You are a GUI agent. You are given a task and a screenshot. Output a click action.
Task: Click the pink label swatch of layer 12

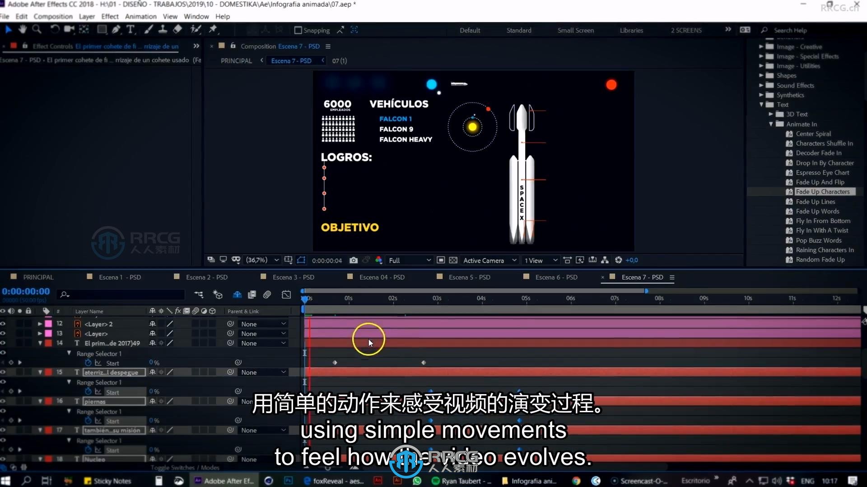pyautogui.click(x=48, y=324)
